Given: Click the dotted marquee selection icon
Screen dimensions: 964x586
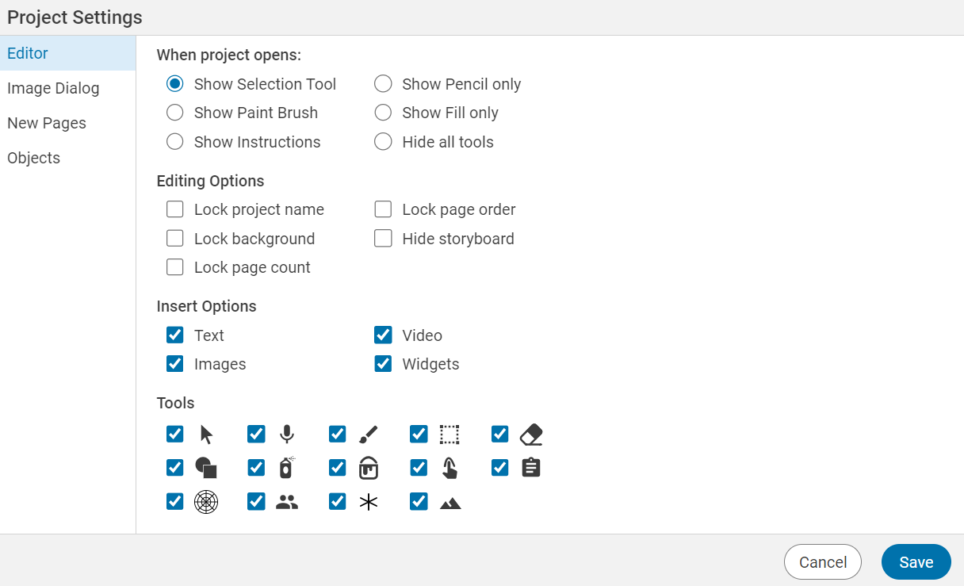Looking at the screenshot, I should 449,435.
